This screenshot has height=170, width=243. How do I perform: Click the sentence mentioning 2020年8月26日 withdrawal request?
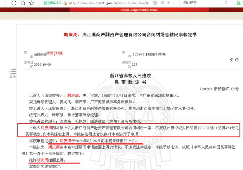pyautogui.click(x=83, y=141)
